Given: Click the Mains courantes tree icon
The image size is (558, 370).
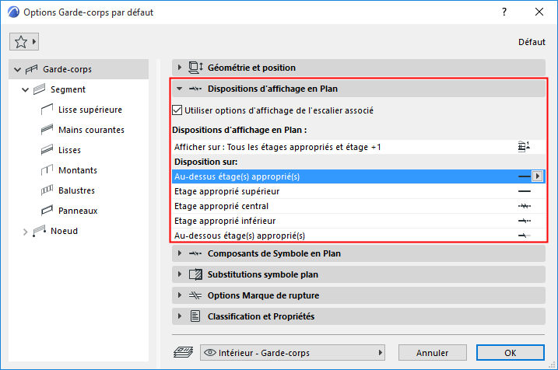Looking at the screenshot, I should pyautogui.click(x=46, y=130).
